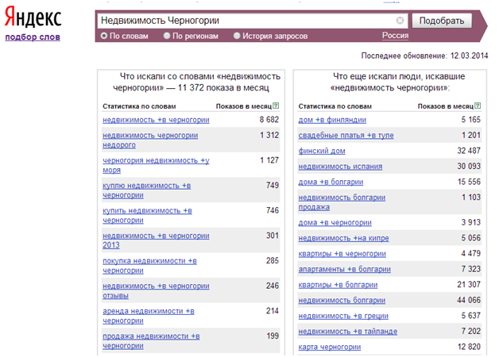Viewport: 499px width, 357px height.
Task: Click the impressions value '1 312'
Action: click(x=269, y=136)
